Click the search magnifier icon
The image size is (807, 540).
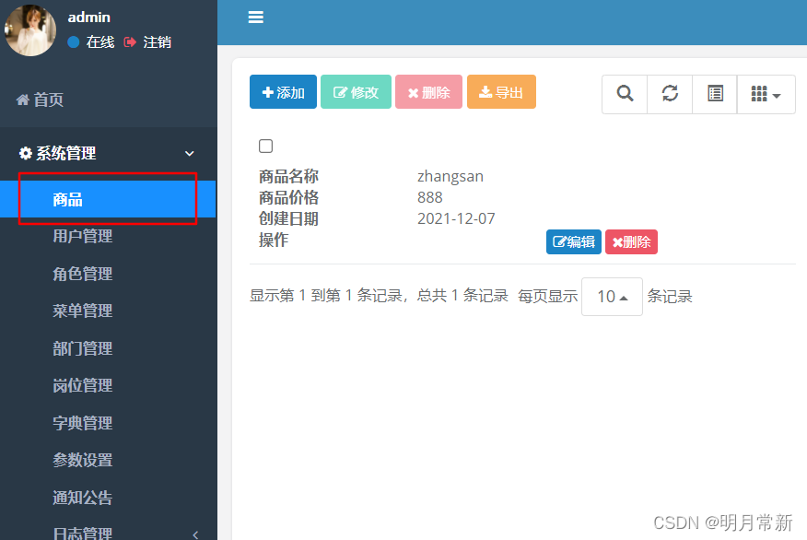[x=625, y=94]
